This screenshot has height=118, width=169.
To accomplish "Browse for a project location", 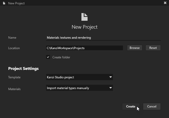I will 134,48.
